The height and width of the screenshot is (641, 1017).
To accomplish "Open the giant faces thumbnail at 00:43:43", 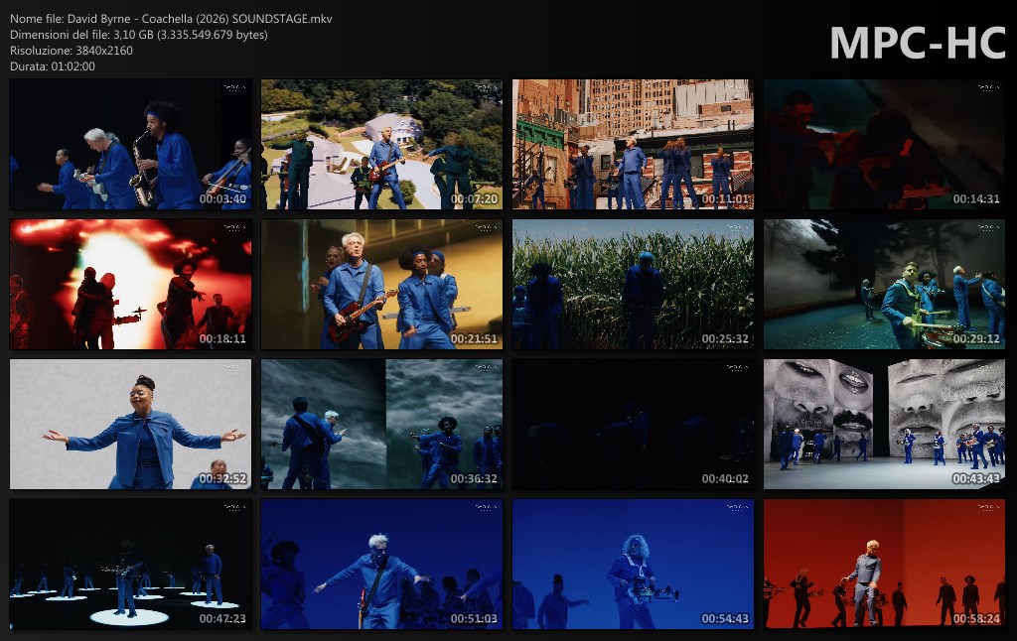I will pyautogui.click(x=884, y=424).
